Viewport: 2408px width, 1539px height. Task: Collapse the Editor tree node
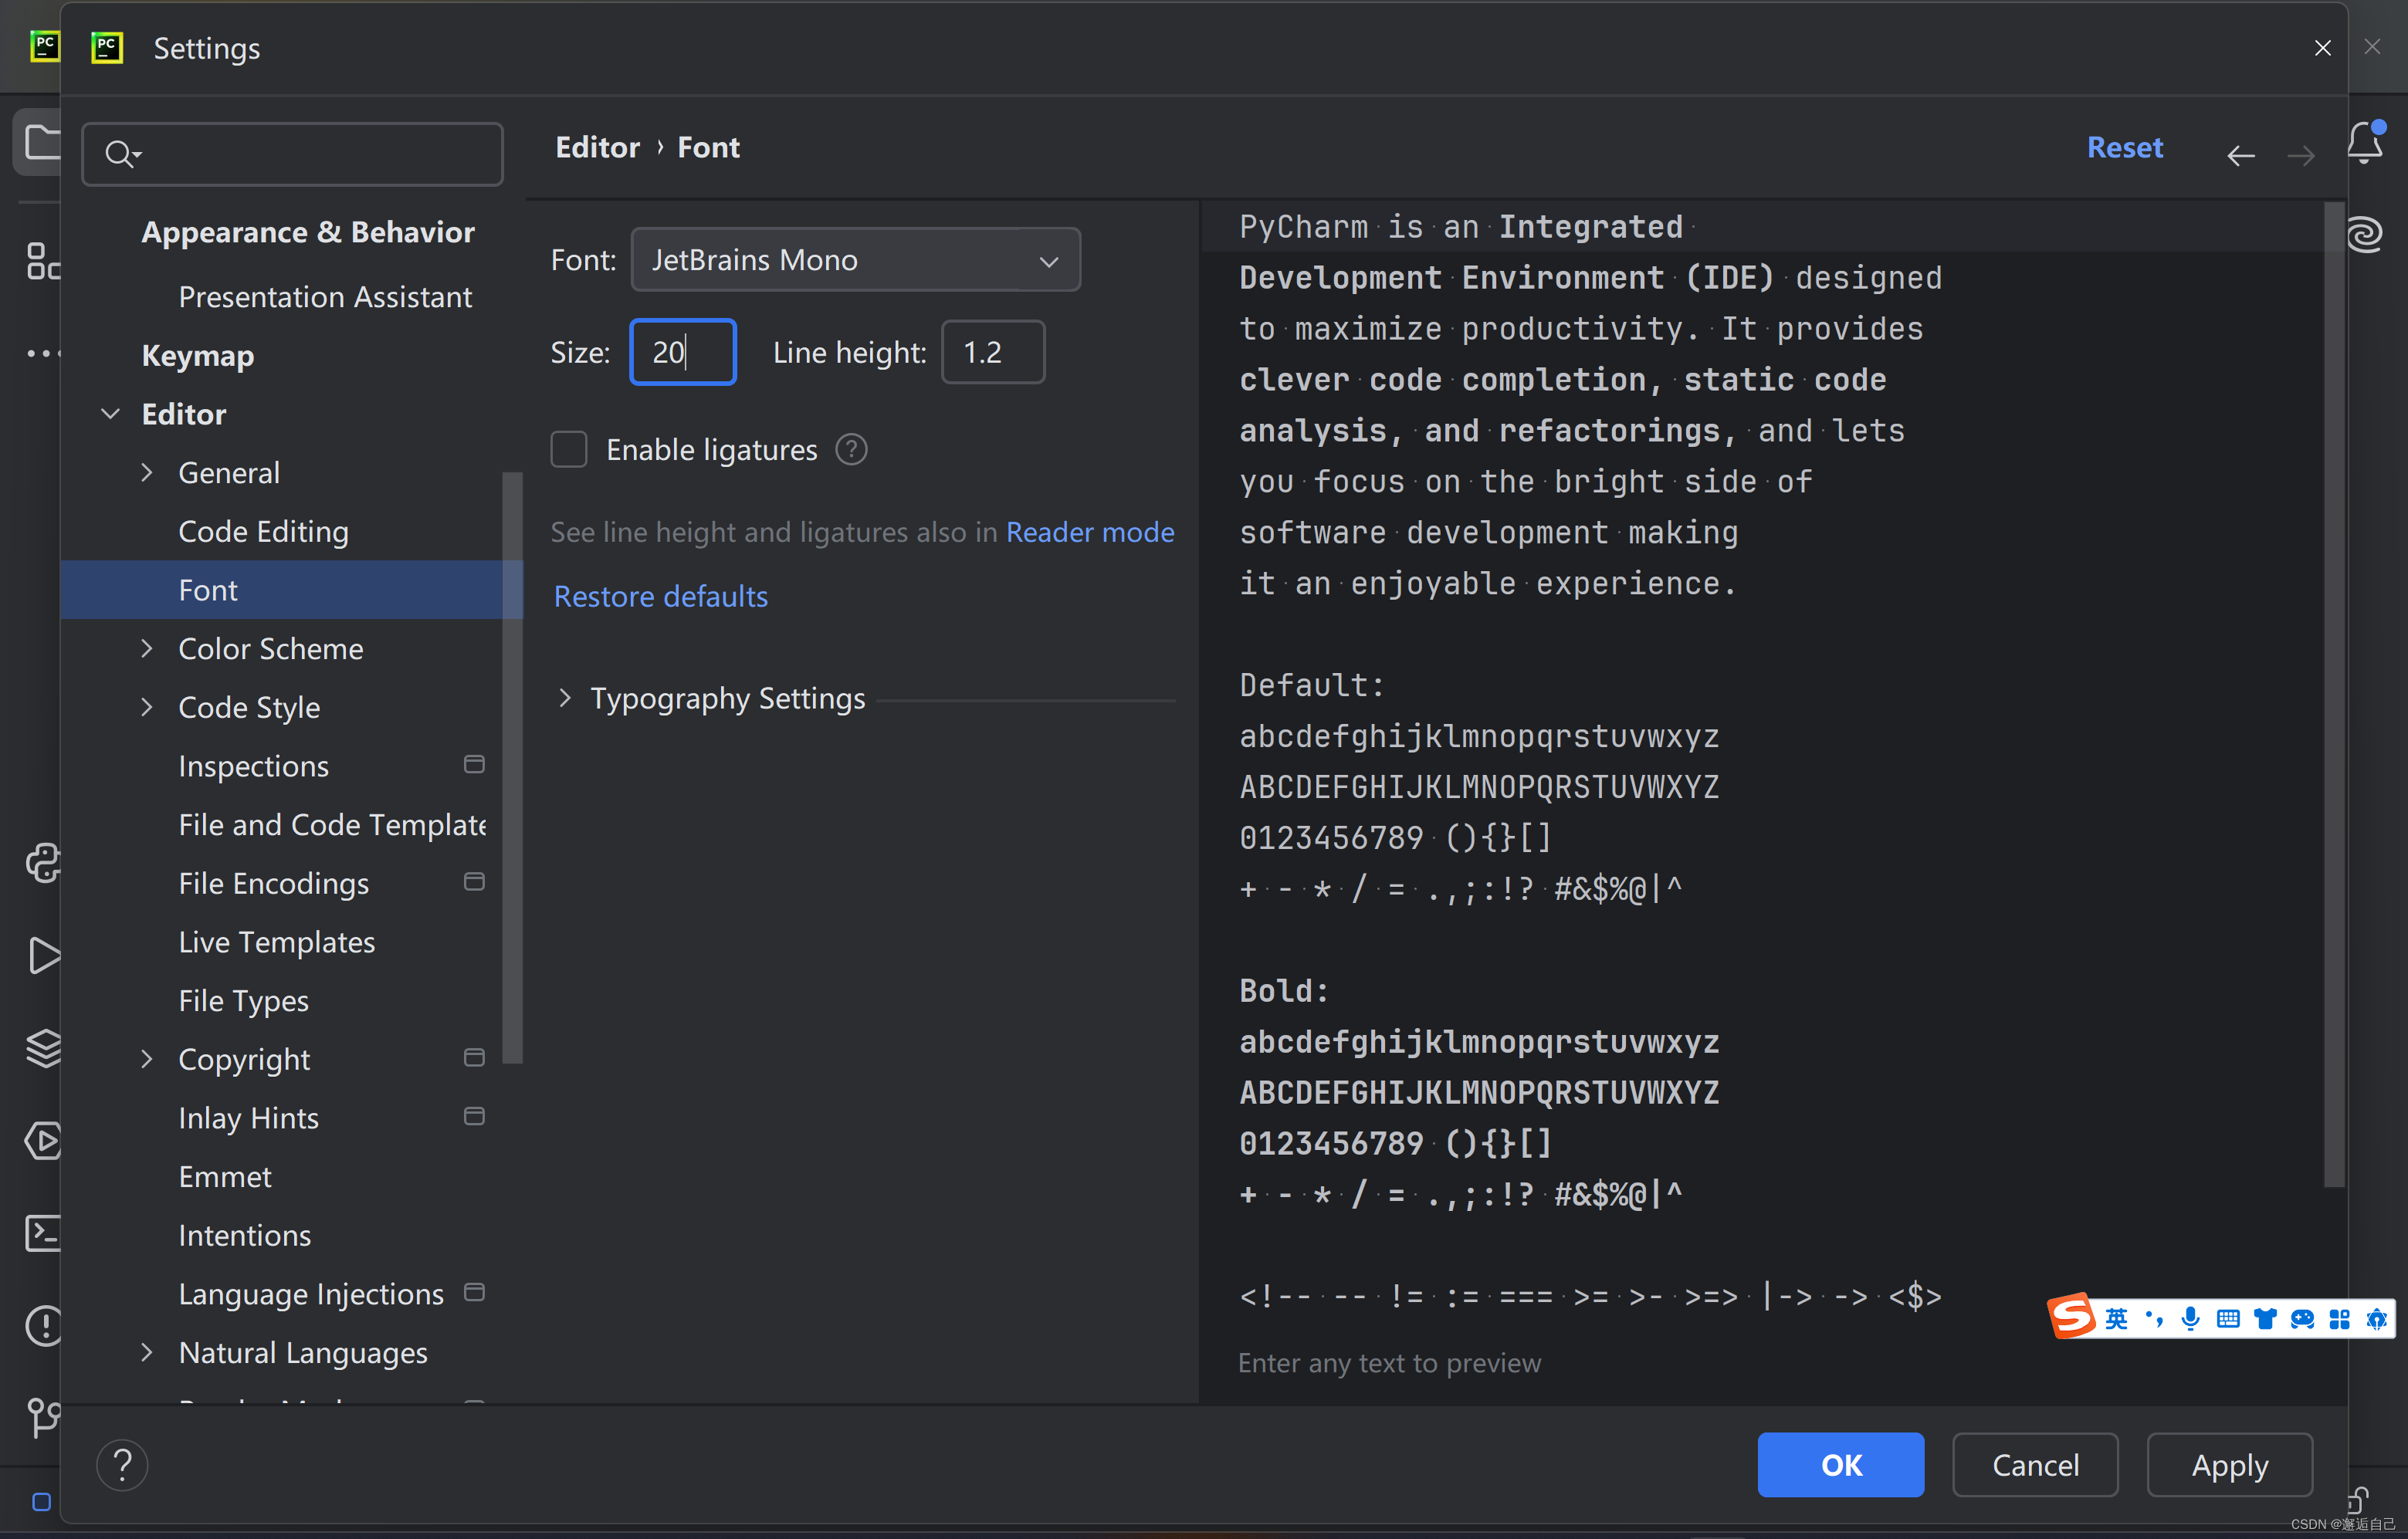111,414
